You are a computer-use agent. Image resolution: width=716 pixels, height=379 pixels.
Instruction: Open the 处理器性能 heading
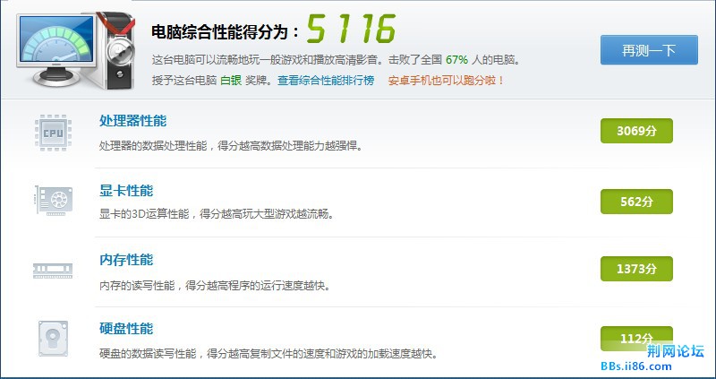132,121
